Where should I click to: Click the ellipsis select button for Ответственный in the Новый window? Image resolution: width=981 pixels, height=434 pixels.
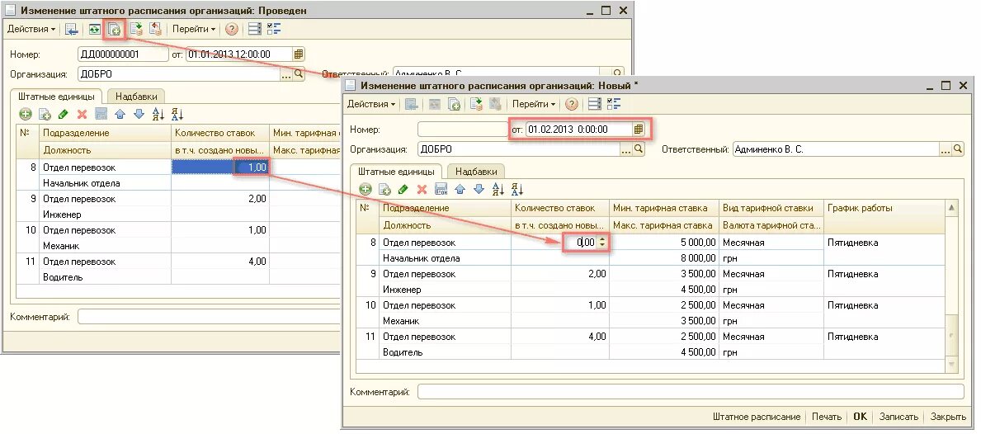(946, 149)
